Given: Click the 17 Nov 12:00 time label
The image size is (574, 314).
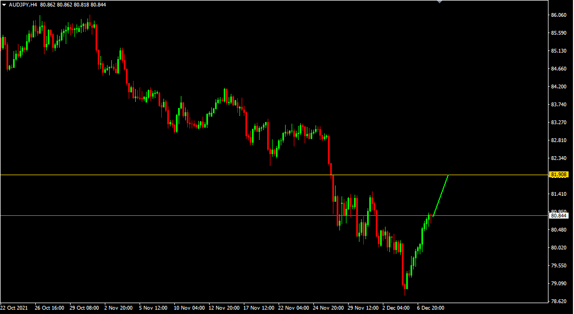Looking at the screenshot, I should point(258,308).
